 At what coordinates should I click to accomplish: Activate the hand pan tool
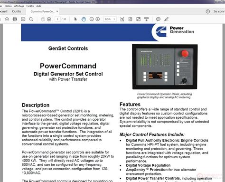(x=84, y=19)
